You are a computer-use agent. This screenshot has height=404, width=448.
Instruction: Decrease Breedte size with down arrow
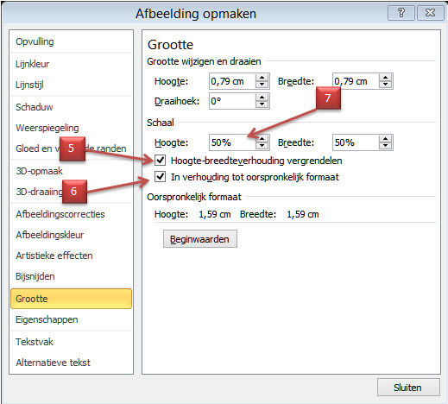coord(386,85)
